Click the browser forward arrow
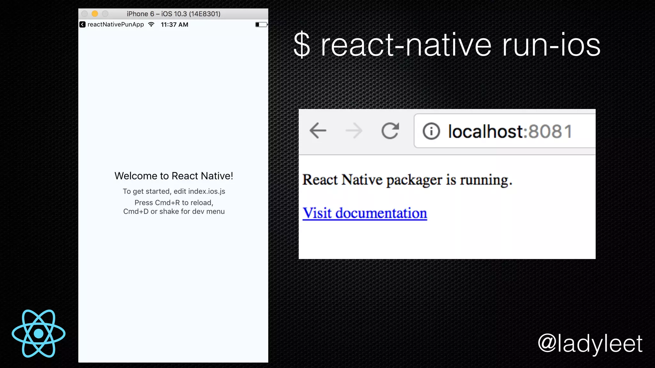This screenshot has width=655, height=368. 354,131
